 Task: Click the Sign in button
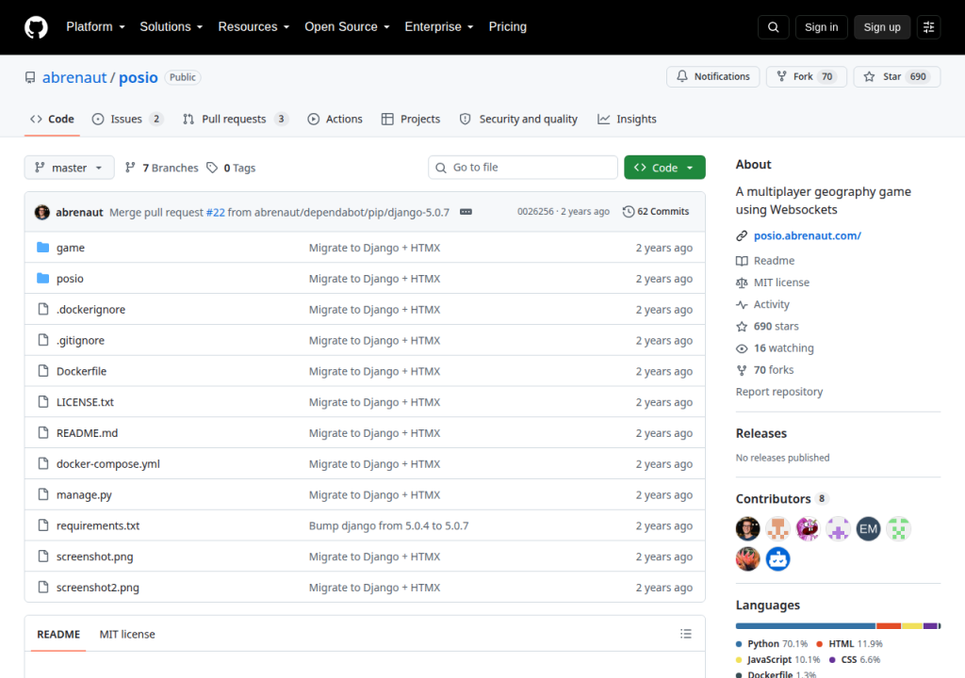pos(821,27)
